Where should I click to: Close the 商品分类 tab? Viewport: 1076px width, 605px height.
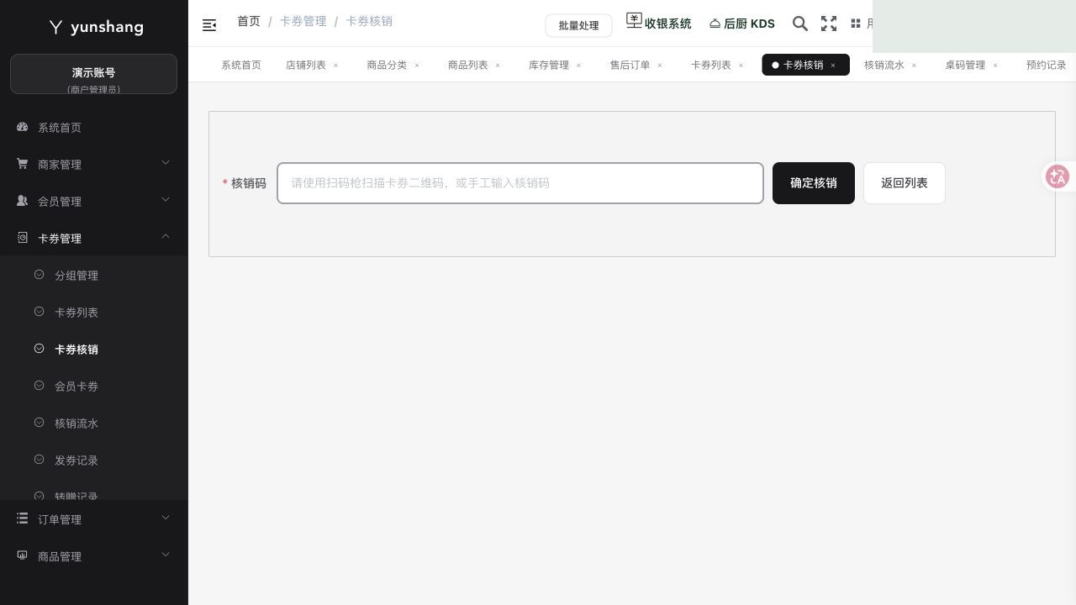(x=417, y=66)
